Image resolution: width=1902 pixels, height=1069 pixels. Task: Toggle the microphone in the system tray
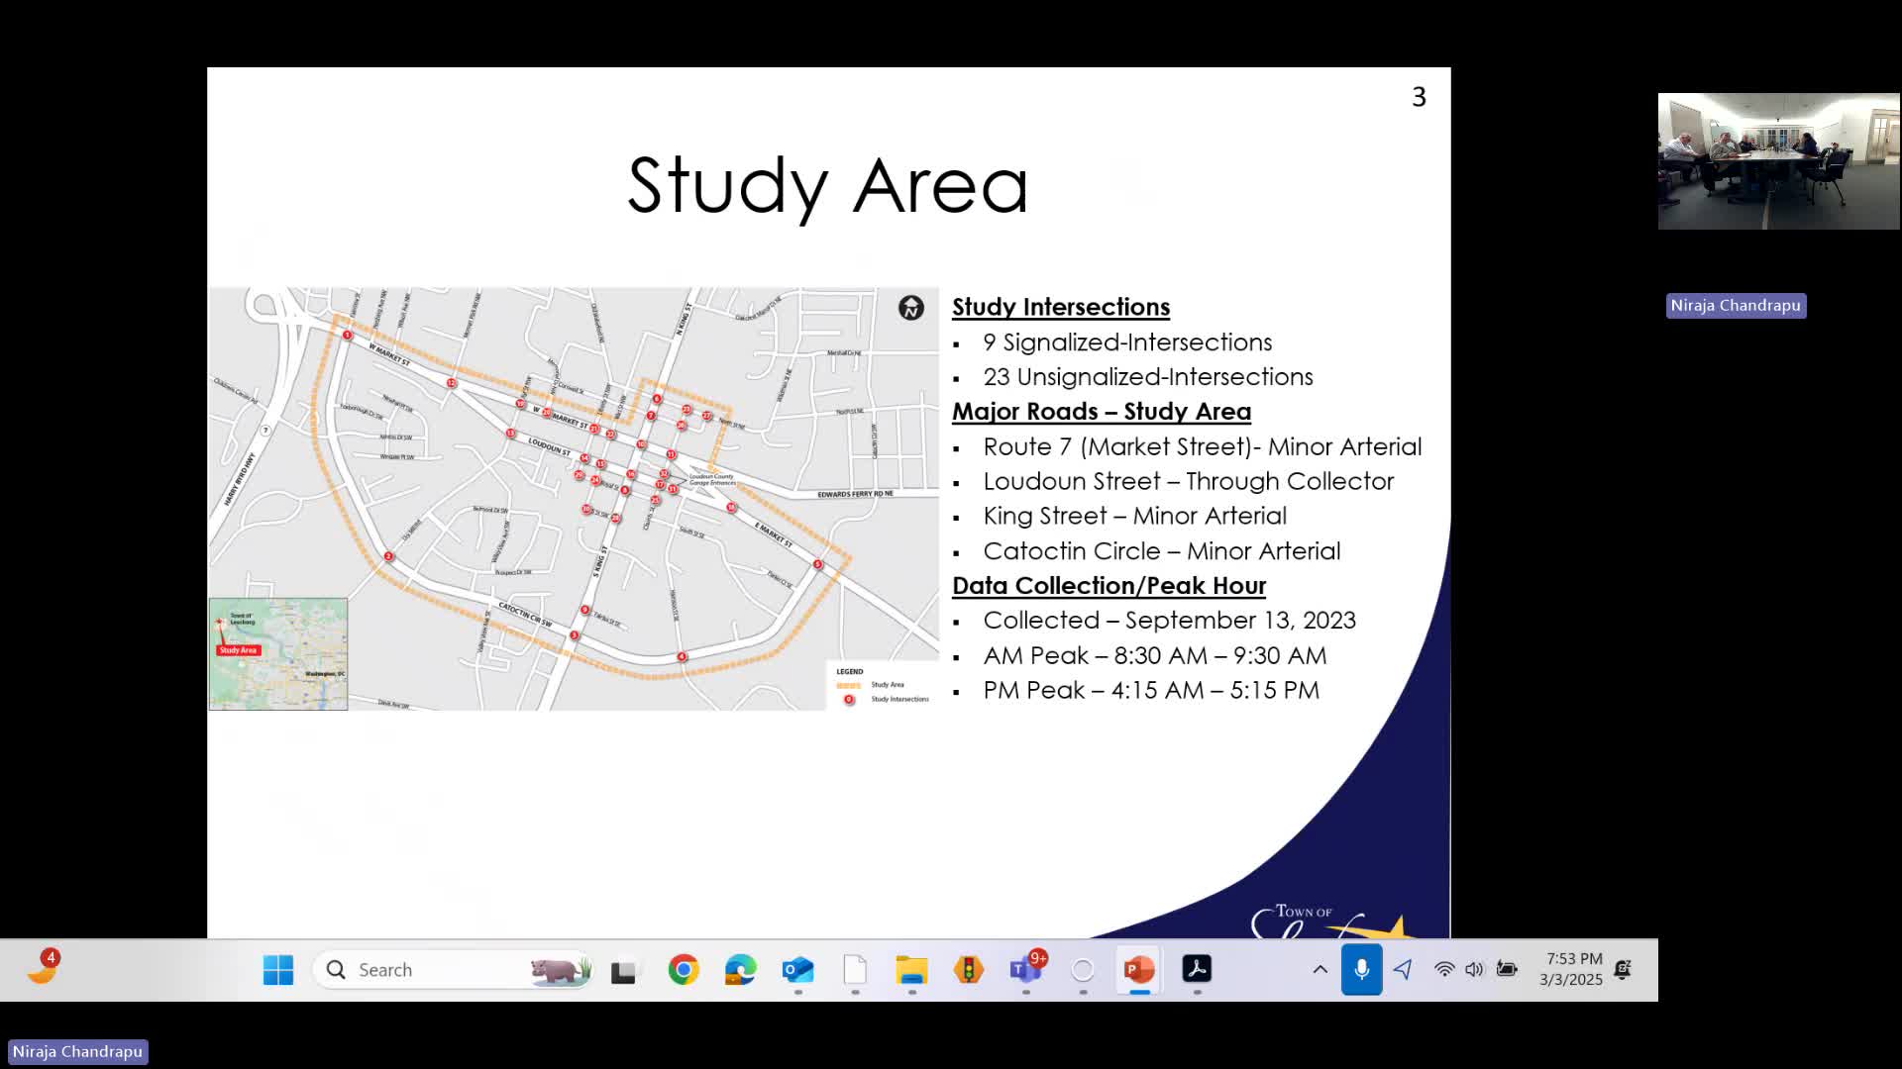[1362, 970]
